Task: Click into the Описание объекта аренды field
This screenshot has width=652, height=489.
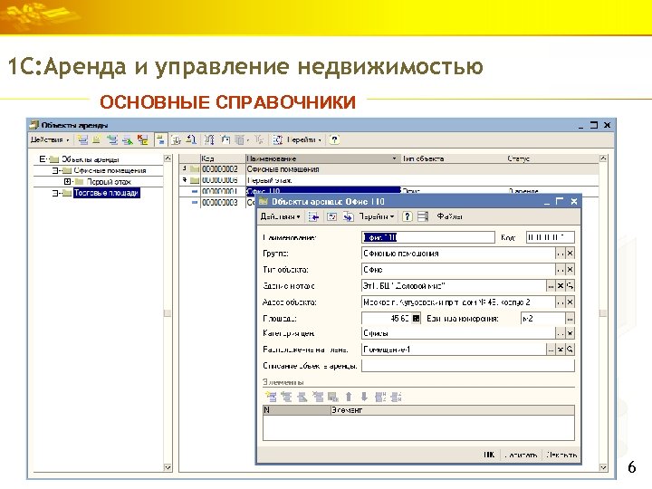Action: tap(468, 366)
